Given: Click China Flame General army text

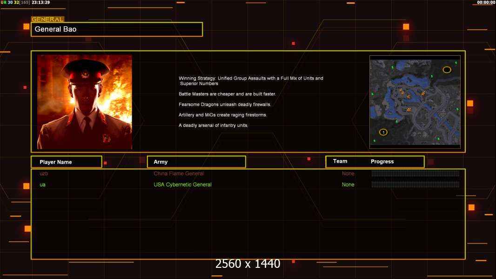Looking at the screenshot, I should coord(178,173).
